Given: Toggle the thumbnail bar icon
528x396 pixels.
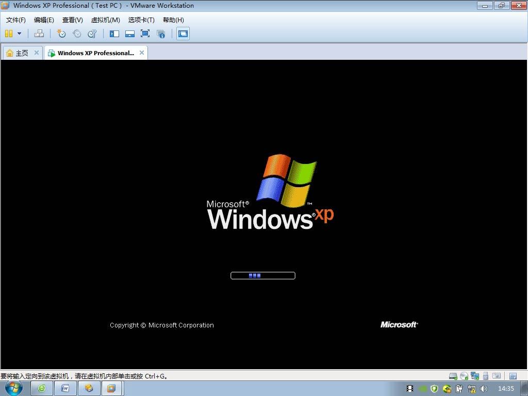Looking at the screenshot, I should 130,34.
